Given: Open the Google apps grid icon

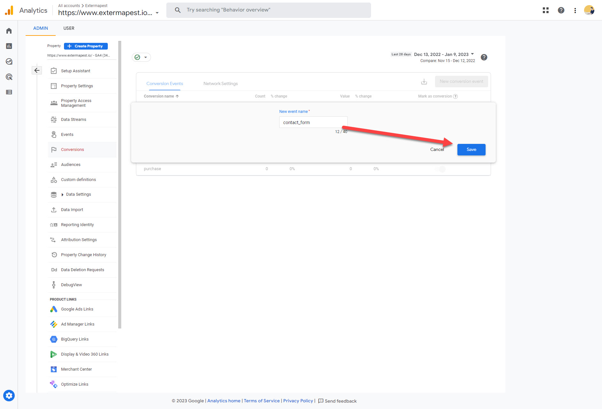Looking at the screenshot, I should click(x=546, y=10).
